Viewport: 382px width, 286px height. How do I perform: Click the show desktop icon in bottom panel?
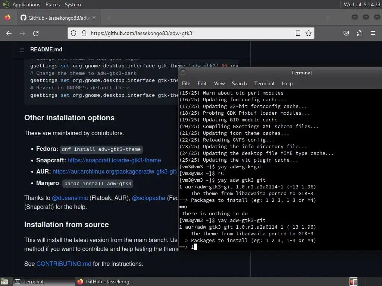(x=4, y=282)
